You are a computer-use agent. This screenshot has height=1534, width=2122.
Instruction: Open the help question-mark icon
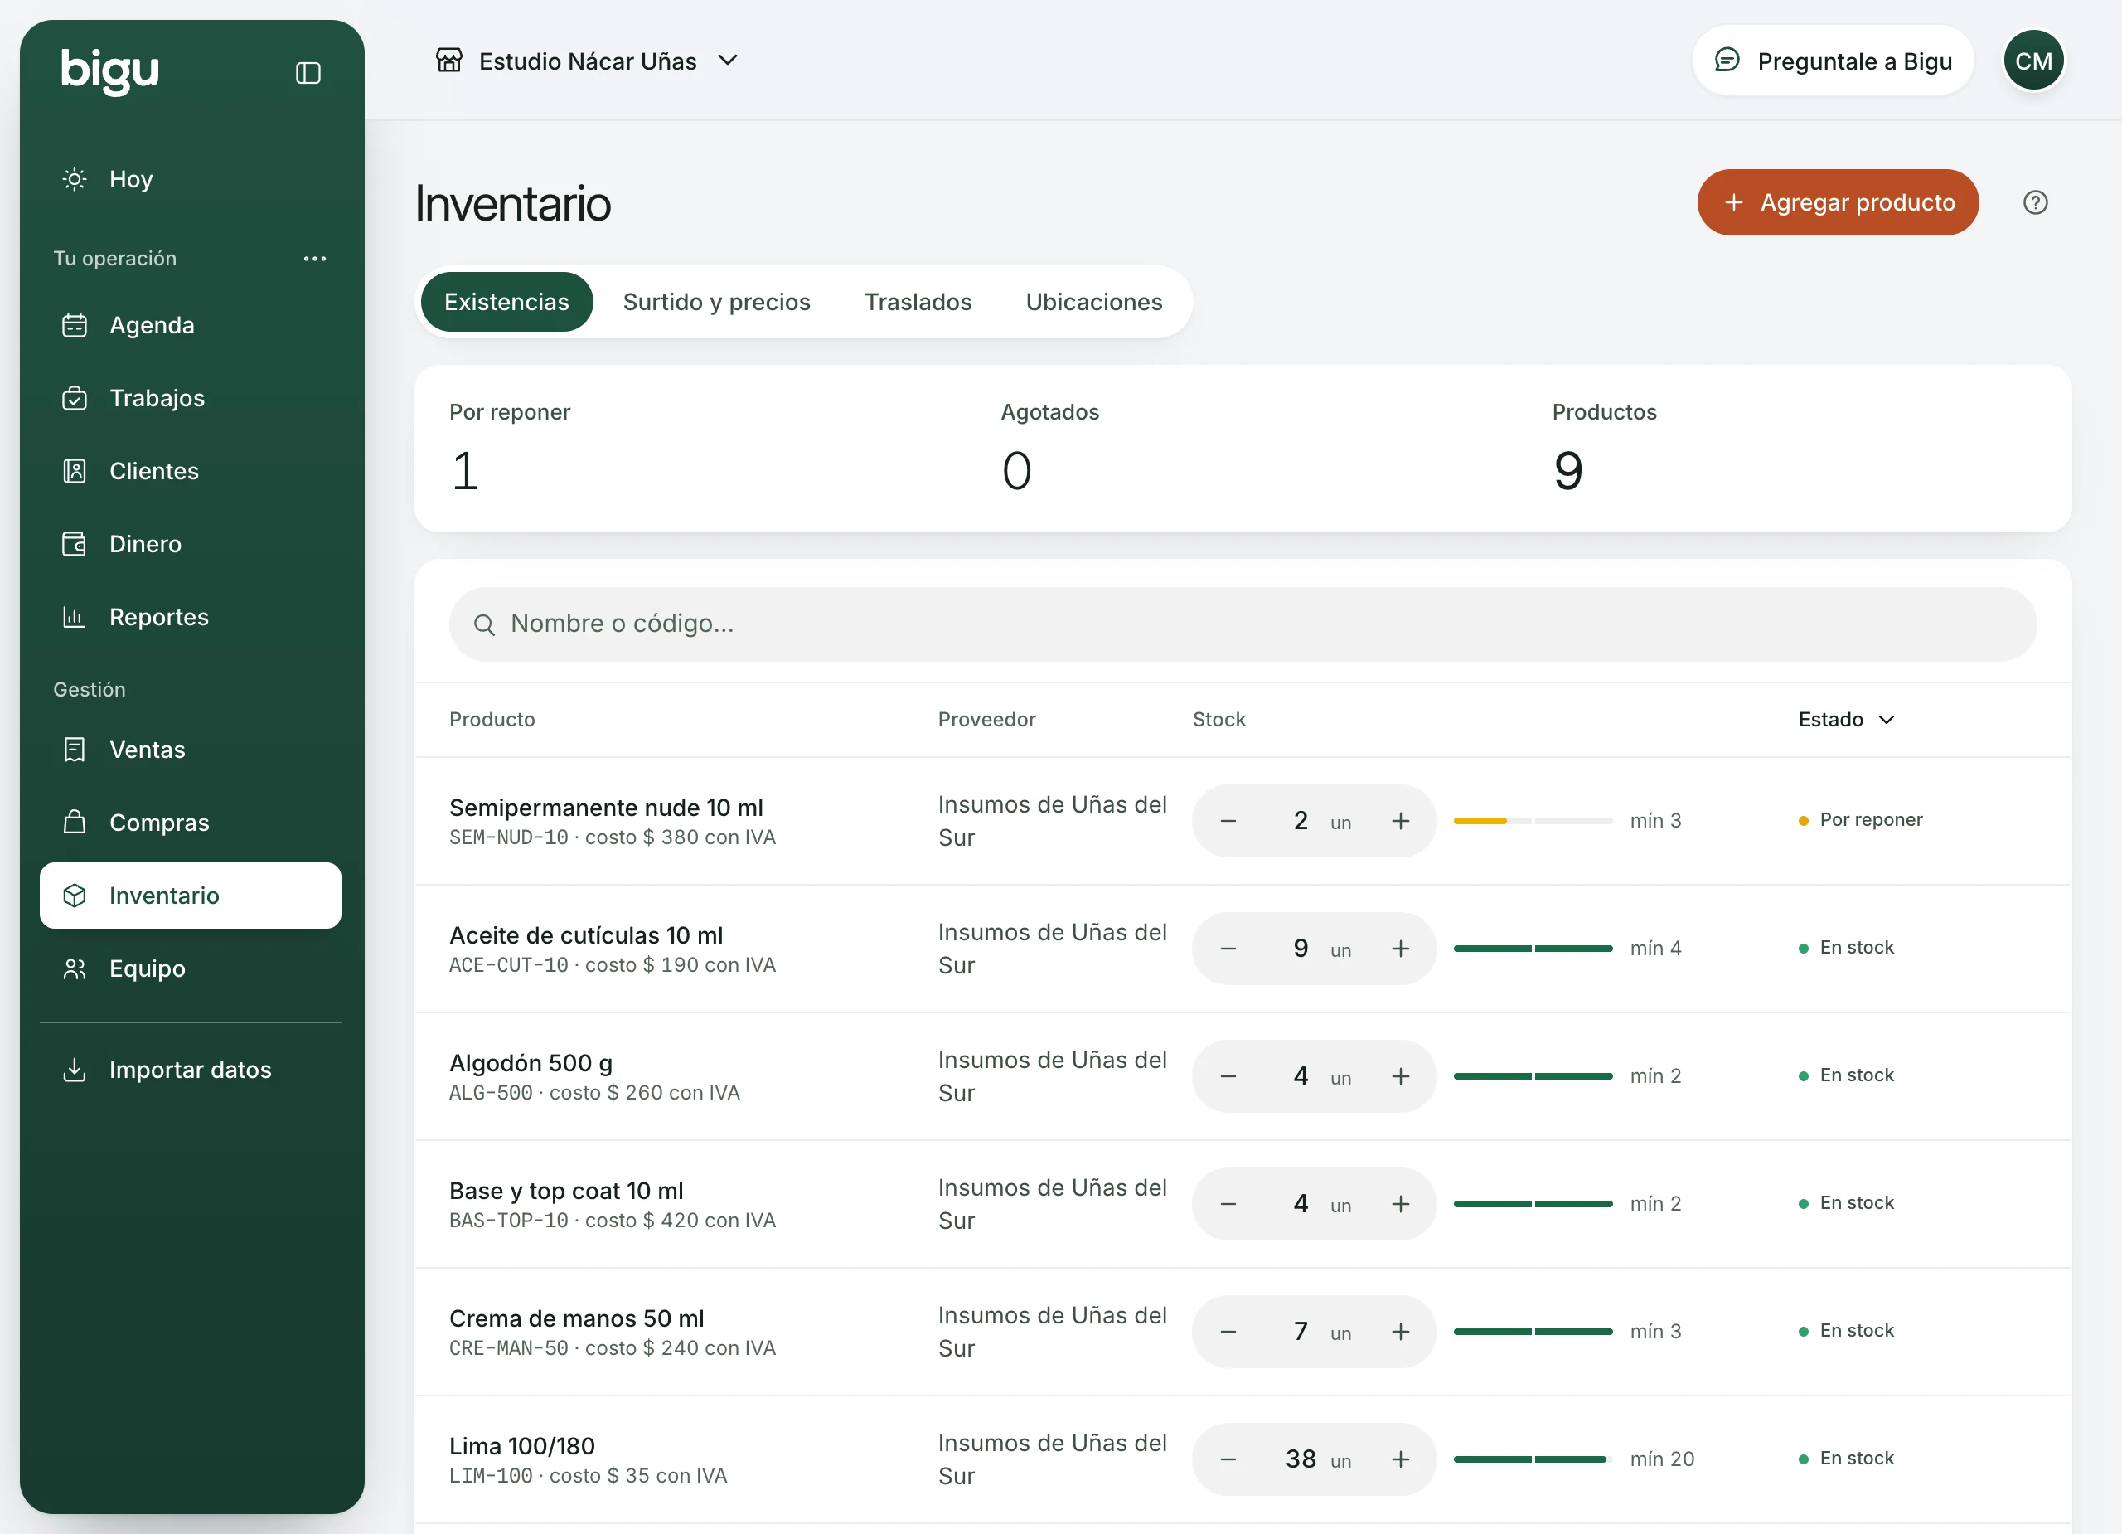[x=2035, y=202]
